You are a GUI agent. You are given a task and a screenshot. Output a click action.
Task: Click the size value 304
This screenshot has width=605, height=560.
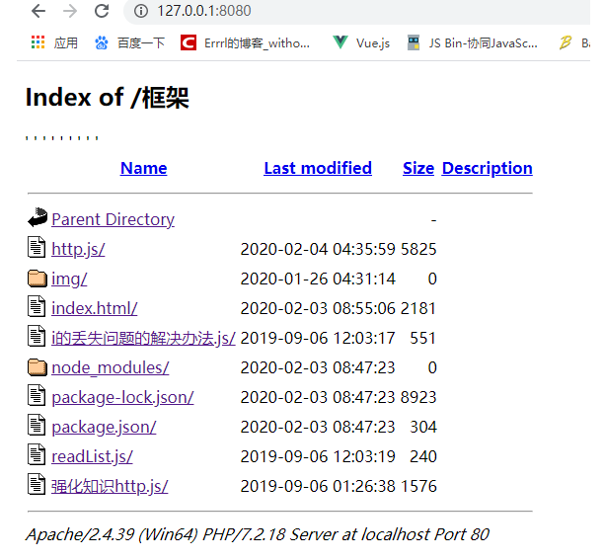[x=422, y=427]
